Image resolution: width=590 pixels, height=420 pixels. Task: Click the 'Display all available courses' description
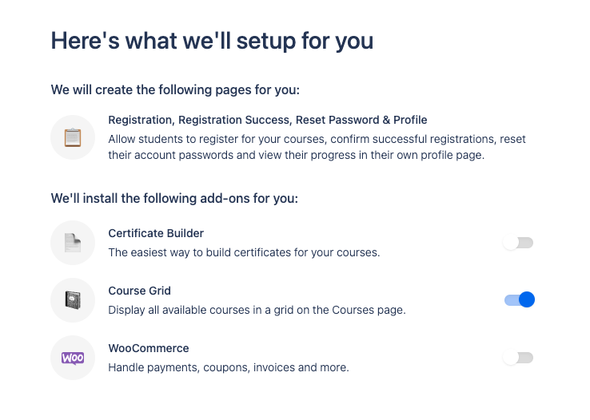coord(257,310)
